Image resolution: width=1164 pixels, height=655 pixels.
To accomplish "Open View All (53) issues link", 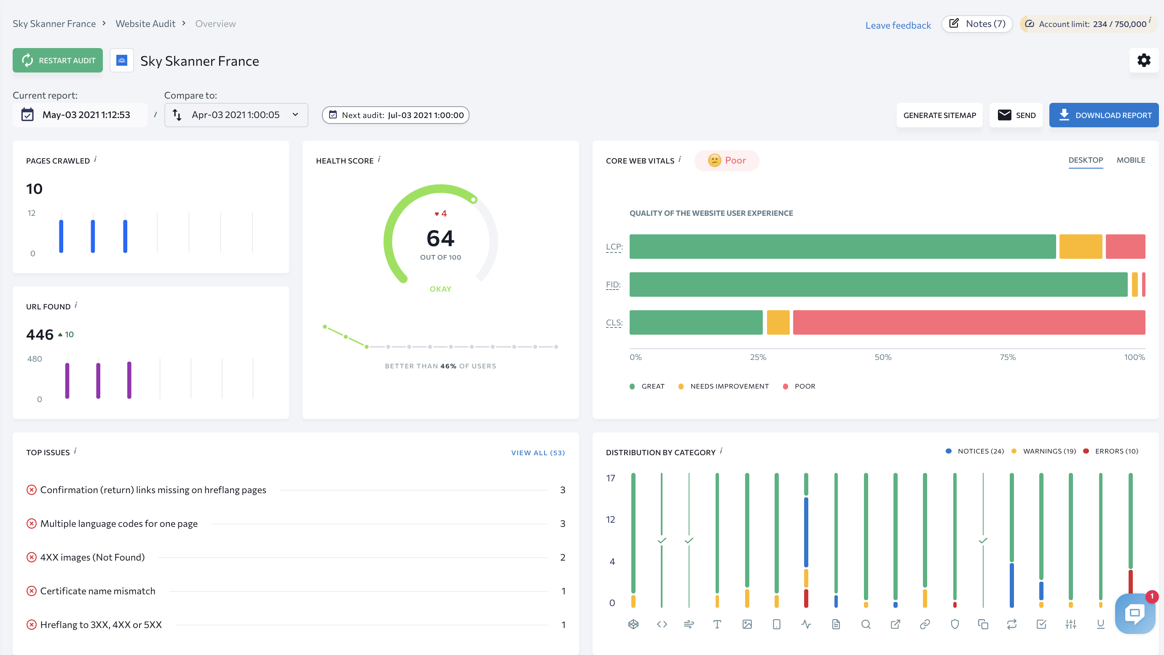I will (x=538, y=453).
